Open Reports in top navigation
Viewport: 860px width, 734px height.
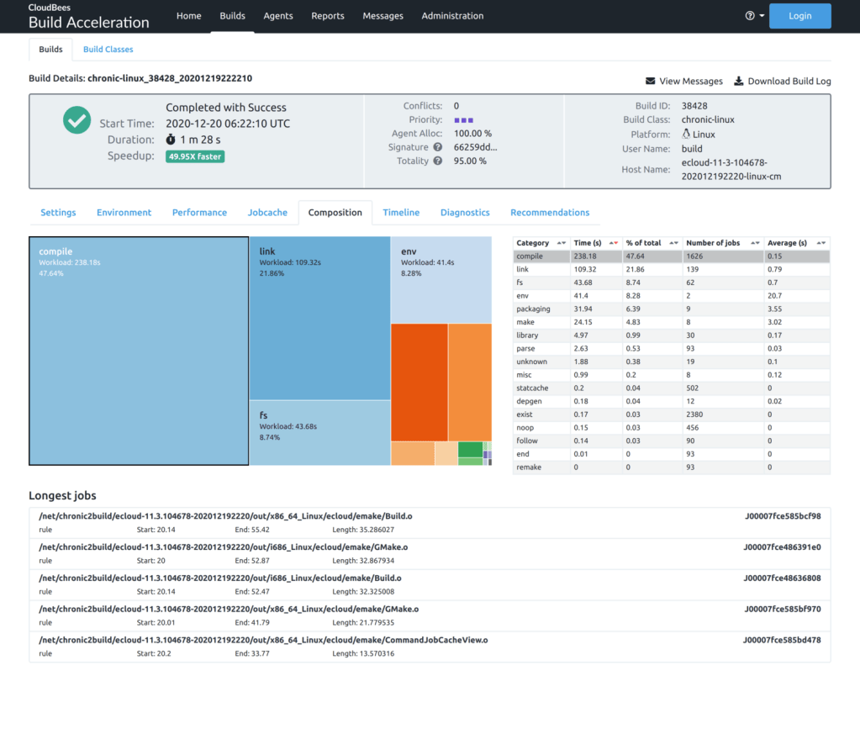327,16
